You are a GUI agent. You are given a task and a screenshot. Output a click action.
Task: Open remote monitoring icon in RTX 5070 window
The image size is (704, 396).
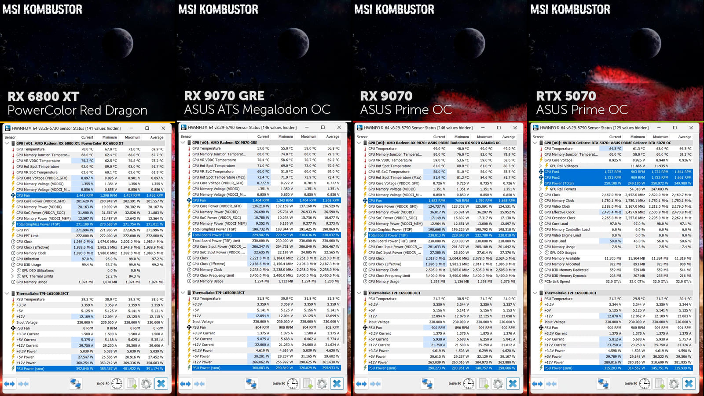point(603,384)
